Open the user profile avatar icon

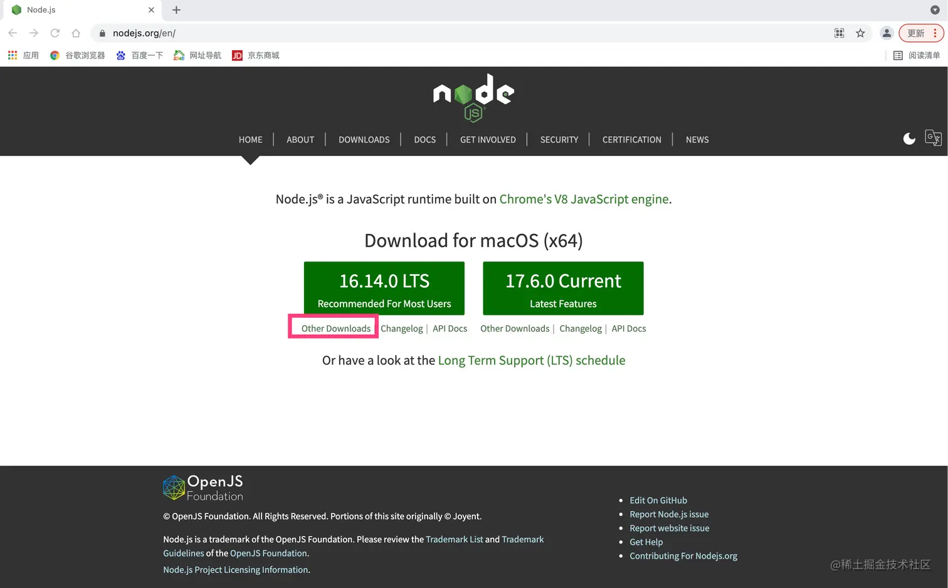click(887, 33)
